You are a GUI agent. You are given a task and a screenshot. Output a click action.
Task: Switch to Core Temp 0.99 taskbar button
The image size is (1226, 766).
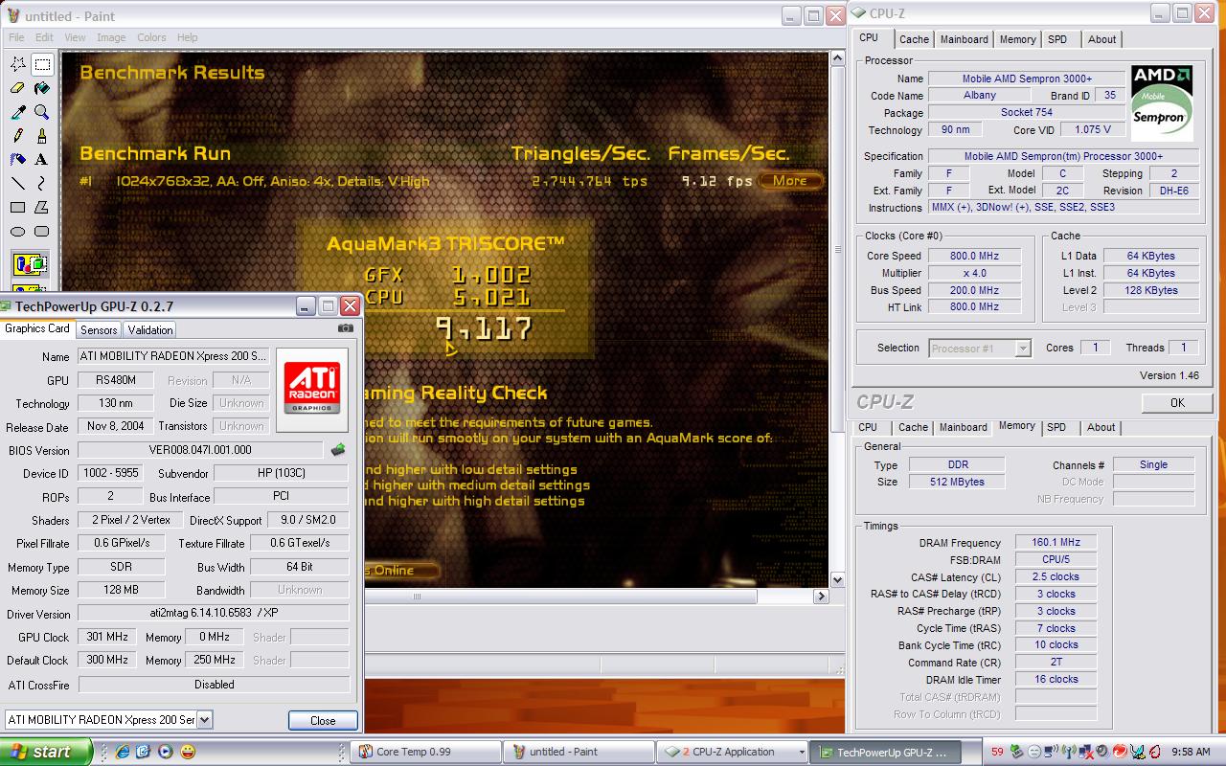(426, 752)
